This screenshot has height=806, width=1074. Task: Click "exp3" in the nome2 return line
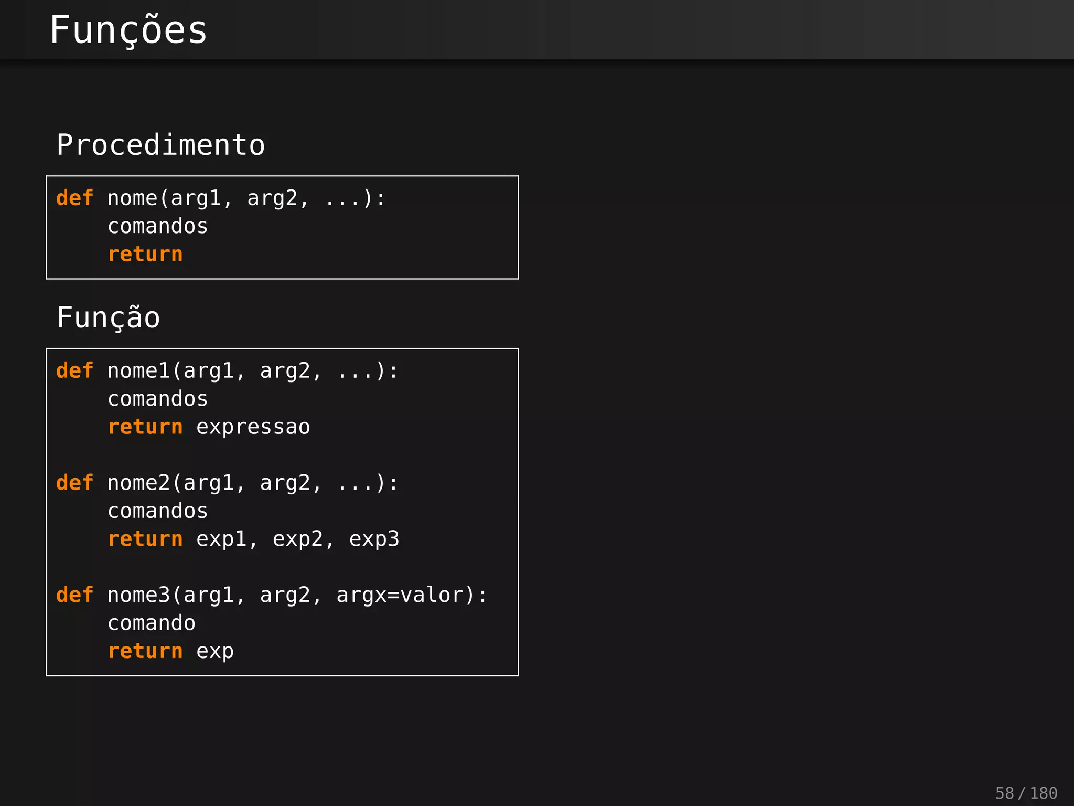pos(374,539)
